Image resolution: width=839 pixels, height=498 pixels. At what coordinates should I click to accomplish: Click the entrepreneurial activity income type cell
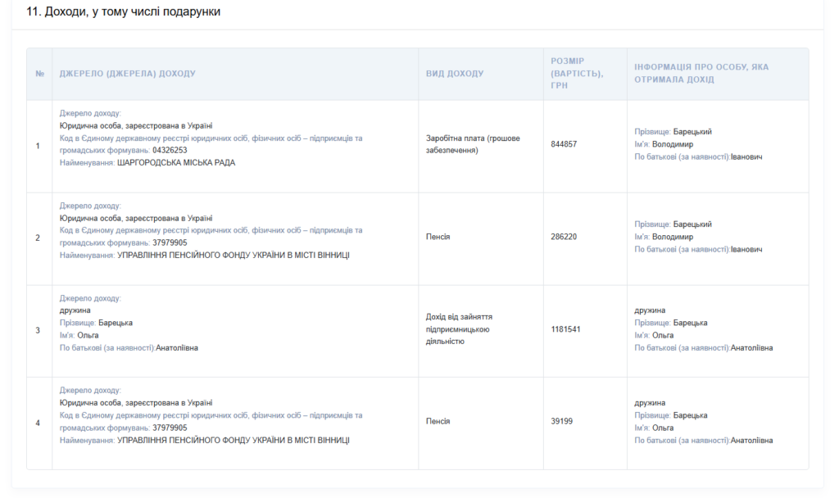click(459, 329)
